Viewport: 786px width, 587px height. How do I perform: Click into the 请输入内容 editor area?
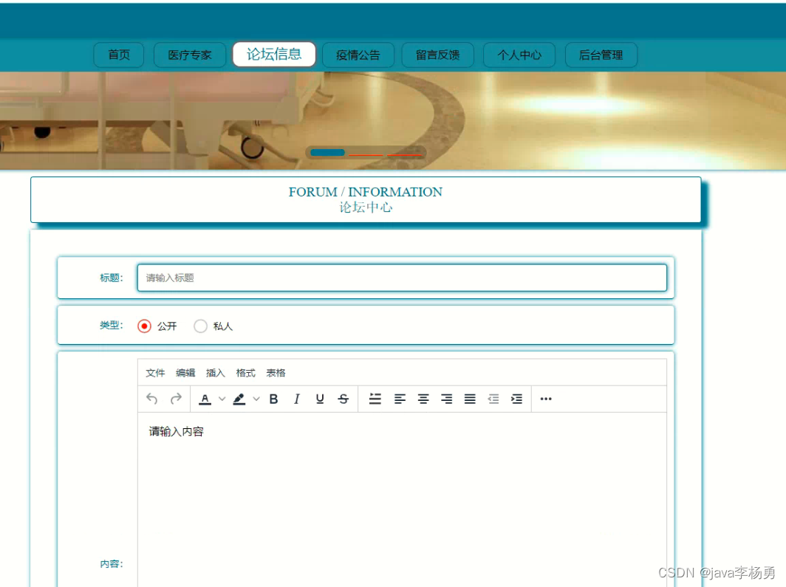(x=402, y=499)
